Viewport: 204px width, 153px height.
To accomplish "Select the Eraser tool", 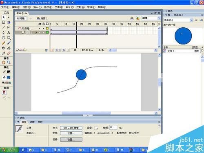I will (x=9, y=53).
